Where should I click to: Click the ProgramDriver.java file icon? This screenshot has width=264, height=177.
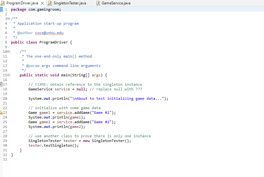[x=3, y=3]
